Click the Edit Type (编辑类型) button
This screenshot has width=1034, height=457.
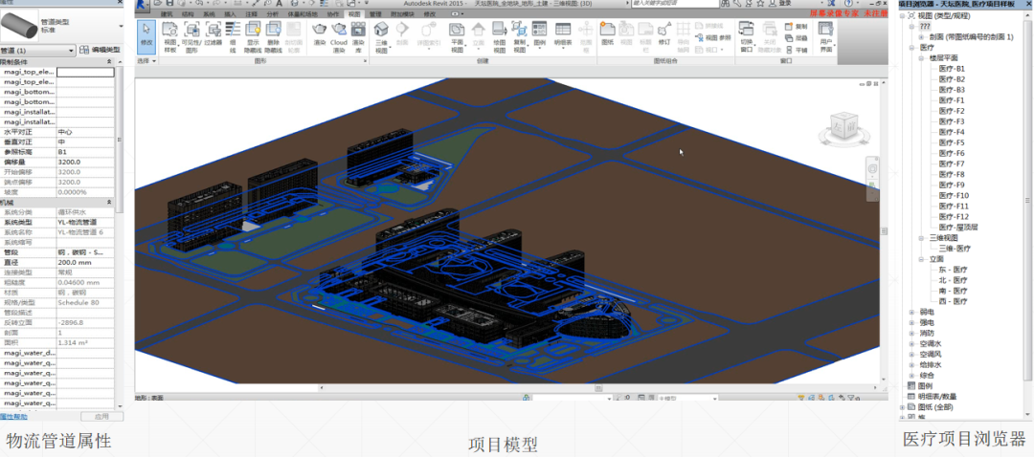pos(98,51)
